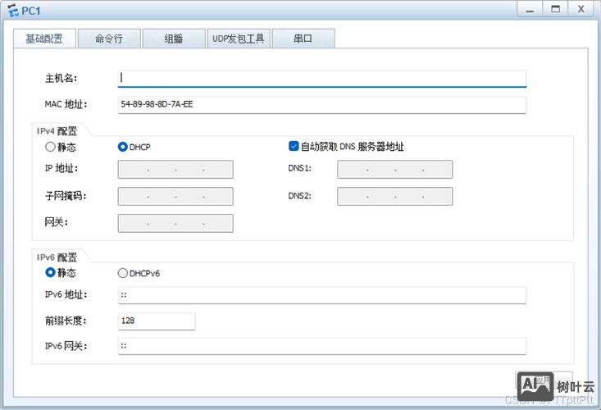Select the IPv4 DHCP radio button
The image size is (601, 410).
123,147
